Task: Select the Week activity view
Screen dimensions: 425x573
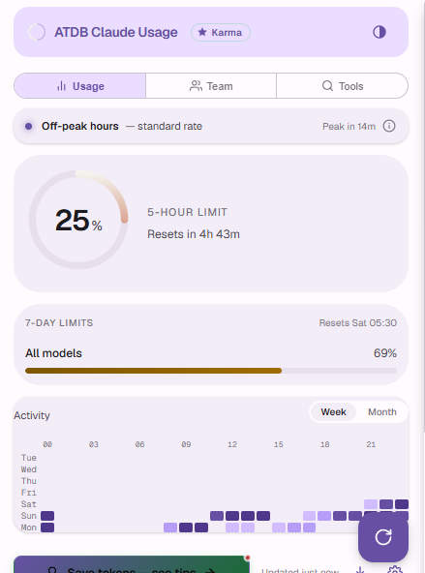Action: 333,412
